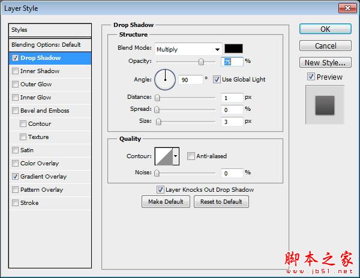The height and width of the screenshot is (278, 360).
Task: Open the Blend Mode Multiply dropdown
Action: click(x=188, y=49)
